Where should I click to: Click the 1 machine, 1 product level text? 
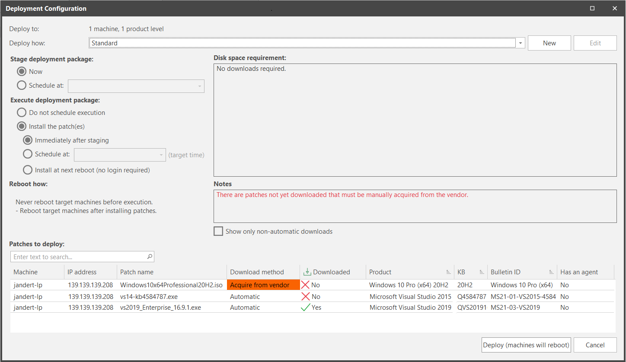point(126,29)
